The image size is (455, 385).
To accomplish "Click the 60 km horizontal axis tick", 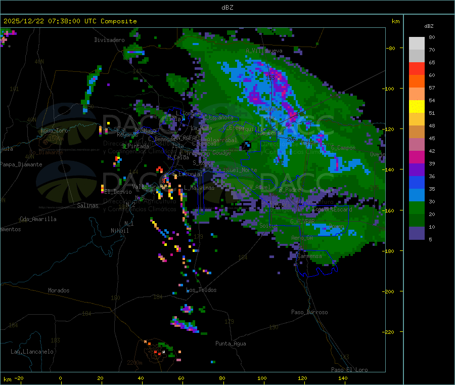I will [x=181, y=378].
